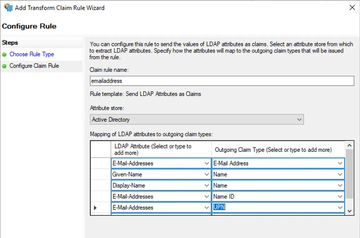The height and width of the screenshot is (238, 360).
Task: Open the Choose Rule Type step
Action: (31, 54)
